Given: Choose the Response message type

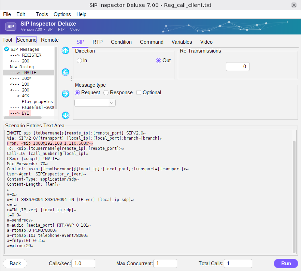Looking at the screenshot, I should point(106,93).
